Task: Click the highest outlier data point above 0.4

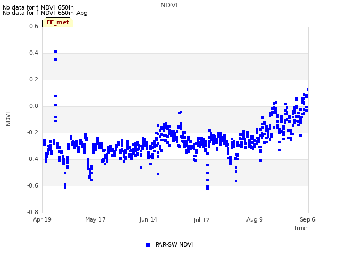Action: click(55, 52)
